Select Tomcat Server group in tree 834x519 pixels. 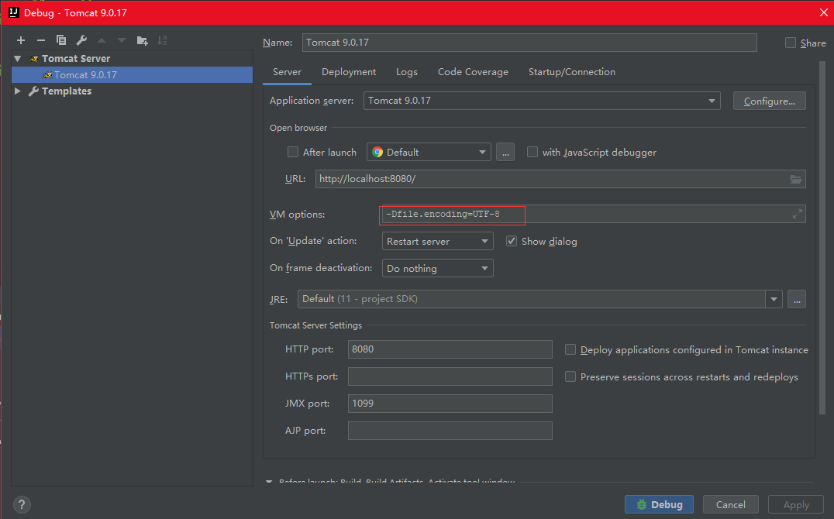76,59
